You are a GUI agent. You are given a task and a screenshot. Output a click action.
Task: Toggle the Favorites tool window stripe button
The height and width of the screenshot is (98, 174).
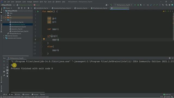(1, 88)
